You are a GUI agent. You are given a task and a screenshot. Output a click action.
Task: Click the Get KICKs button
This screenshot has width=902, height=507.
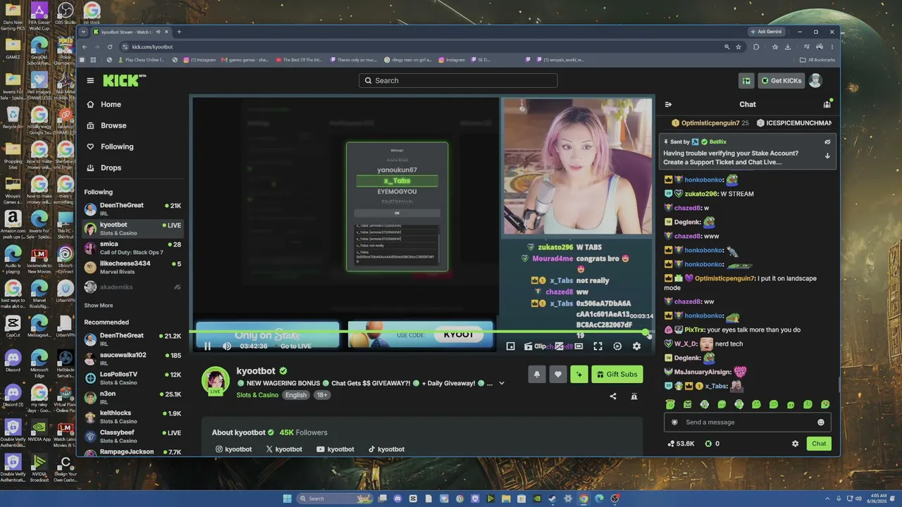click(x=781, y=80)
